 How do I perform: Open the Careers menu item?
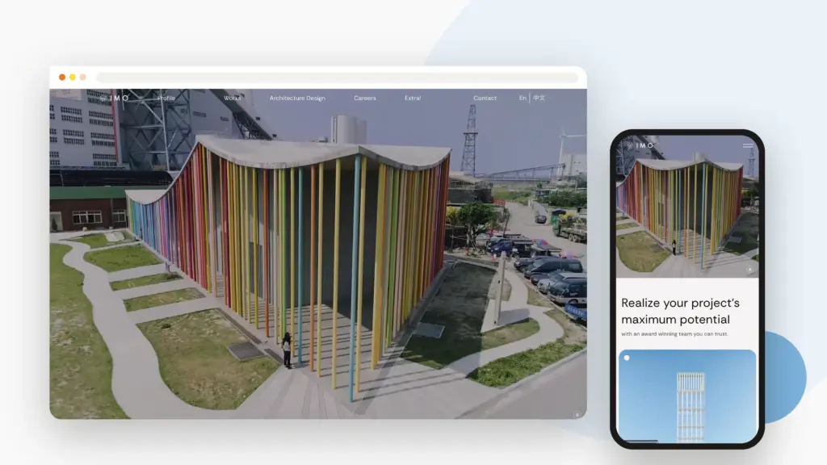click(x=365, y=98)
